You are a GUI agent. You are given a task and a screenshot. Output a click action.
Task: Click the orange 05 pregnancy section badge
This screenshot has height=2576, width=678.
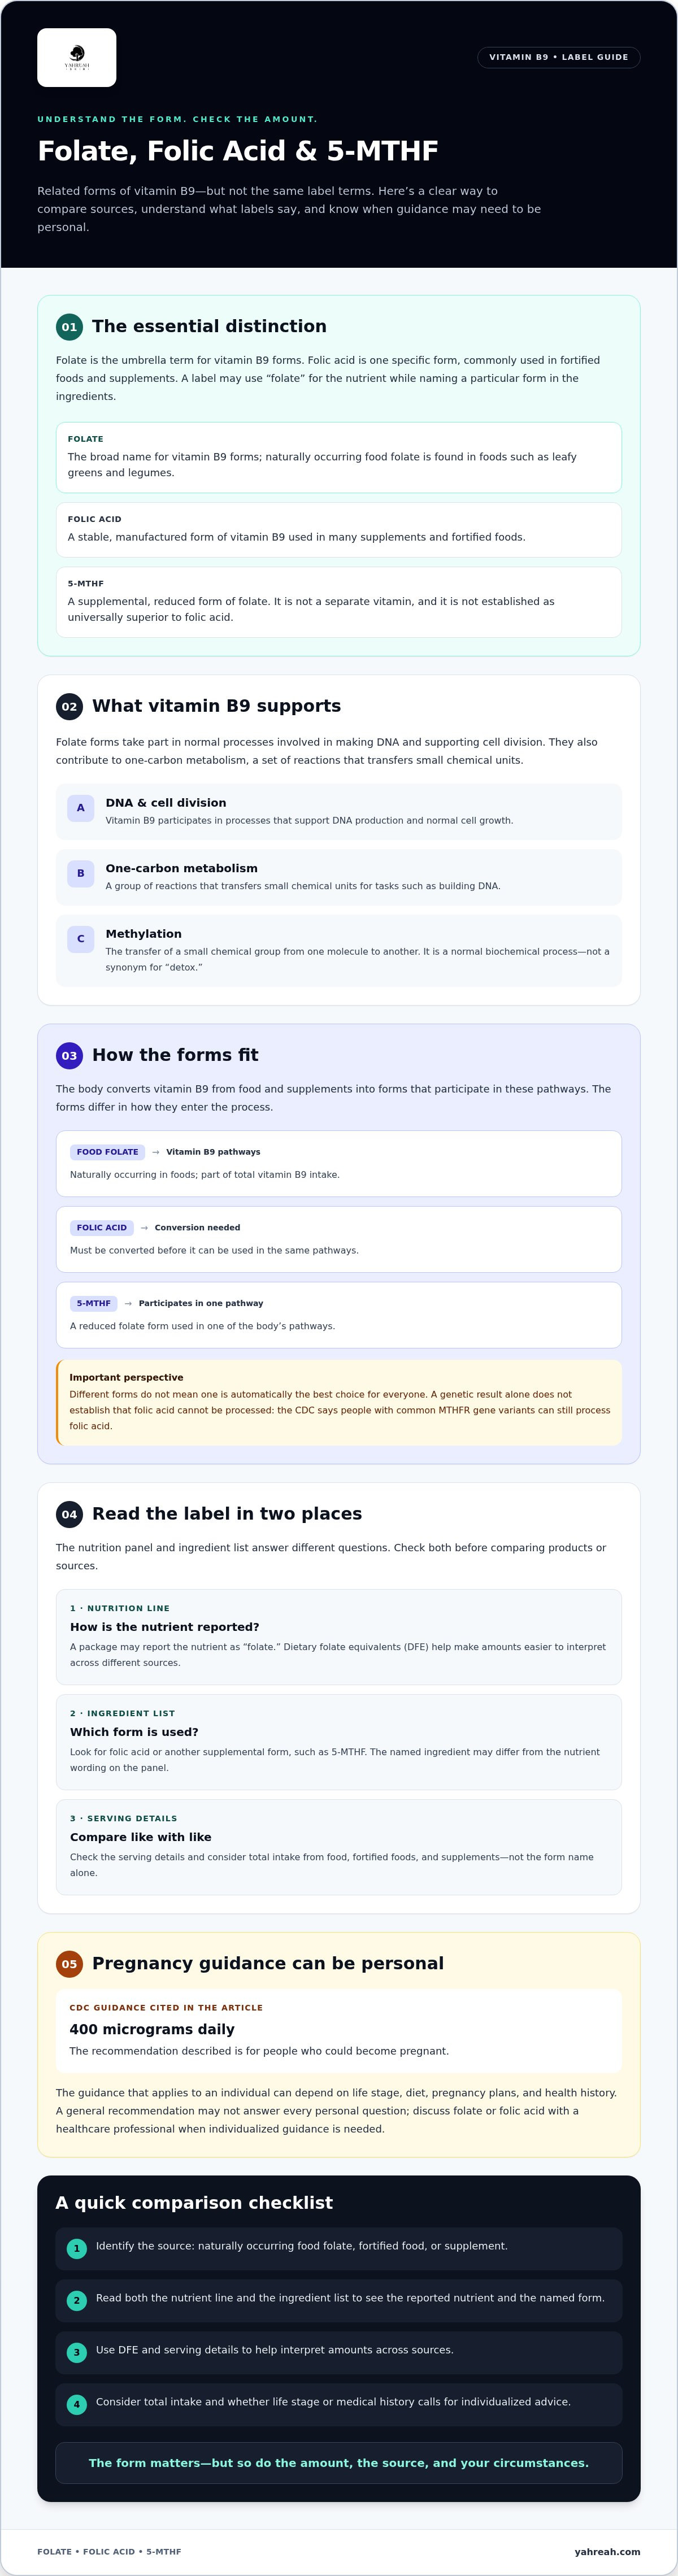[69, 1964]
